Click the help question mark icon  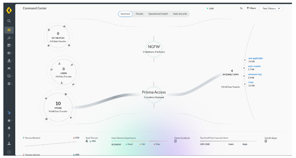(x=9, y=136)
